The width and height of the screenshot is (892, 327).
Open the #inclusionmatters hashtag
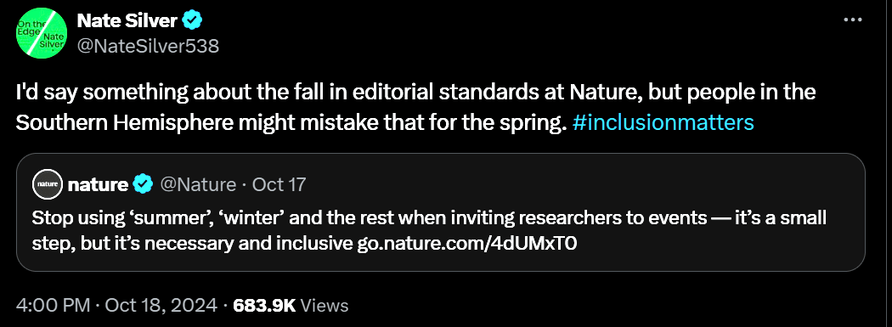click(663, 122)
